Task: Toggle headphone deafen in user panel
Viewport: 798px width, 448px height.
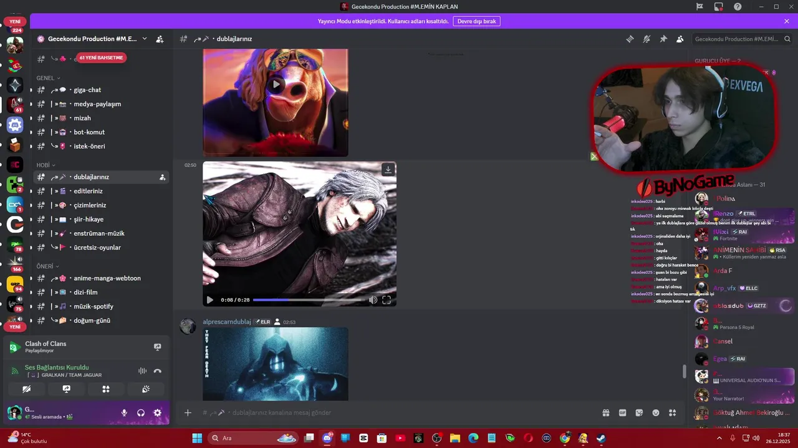Action: (141, 413)
